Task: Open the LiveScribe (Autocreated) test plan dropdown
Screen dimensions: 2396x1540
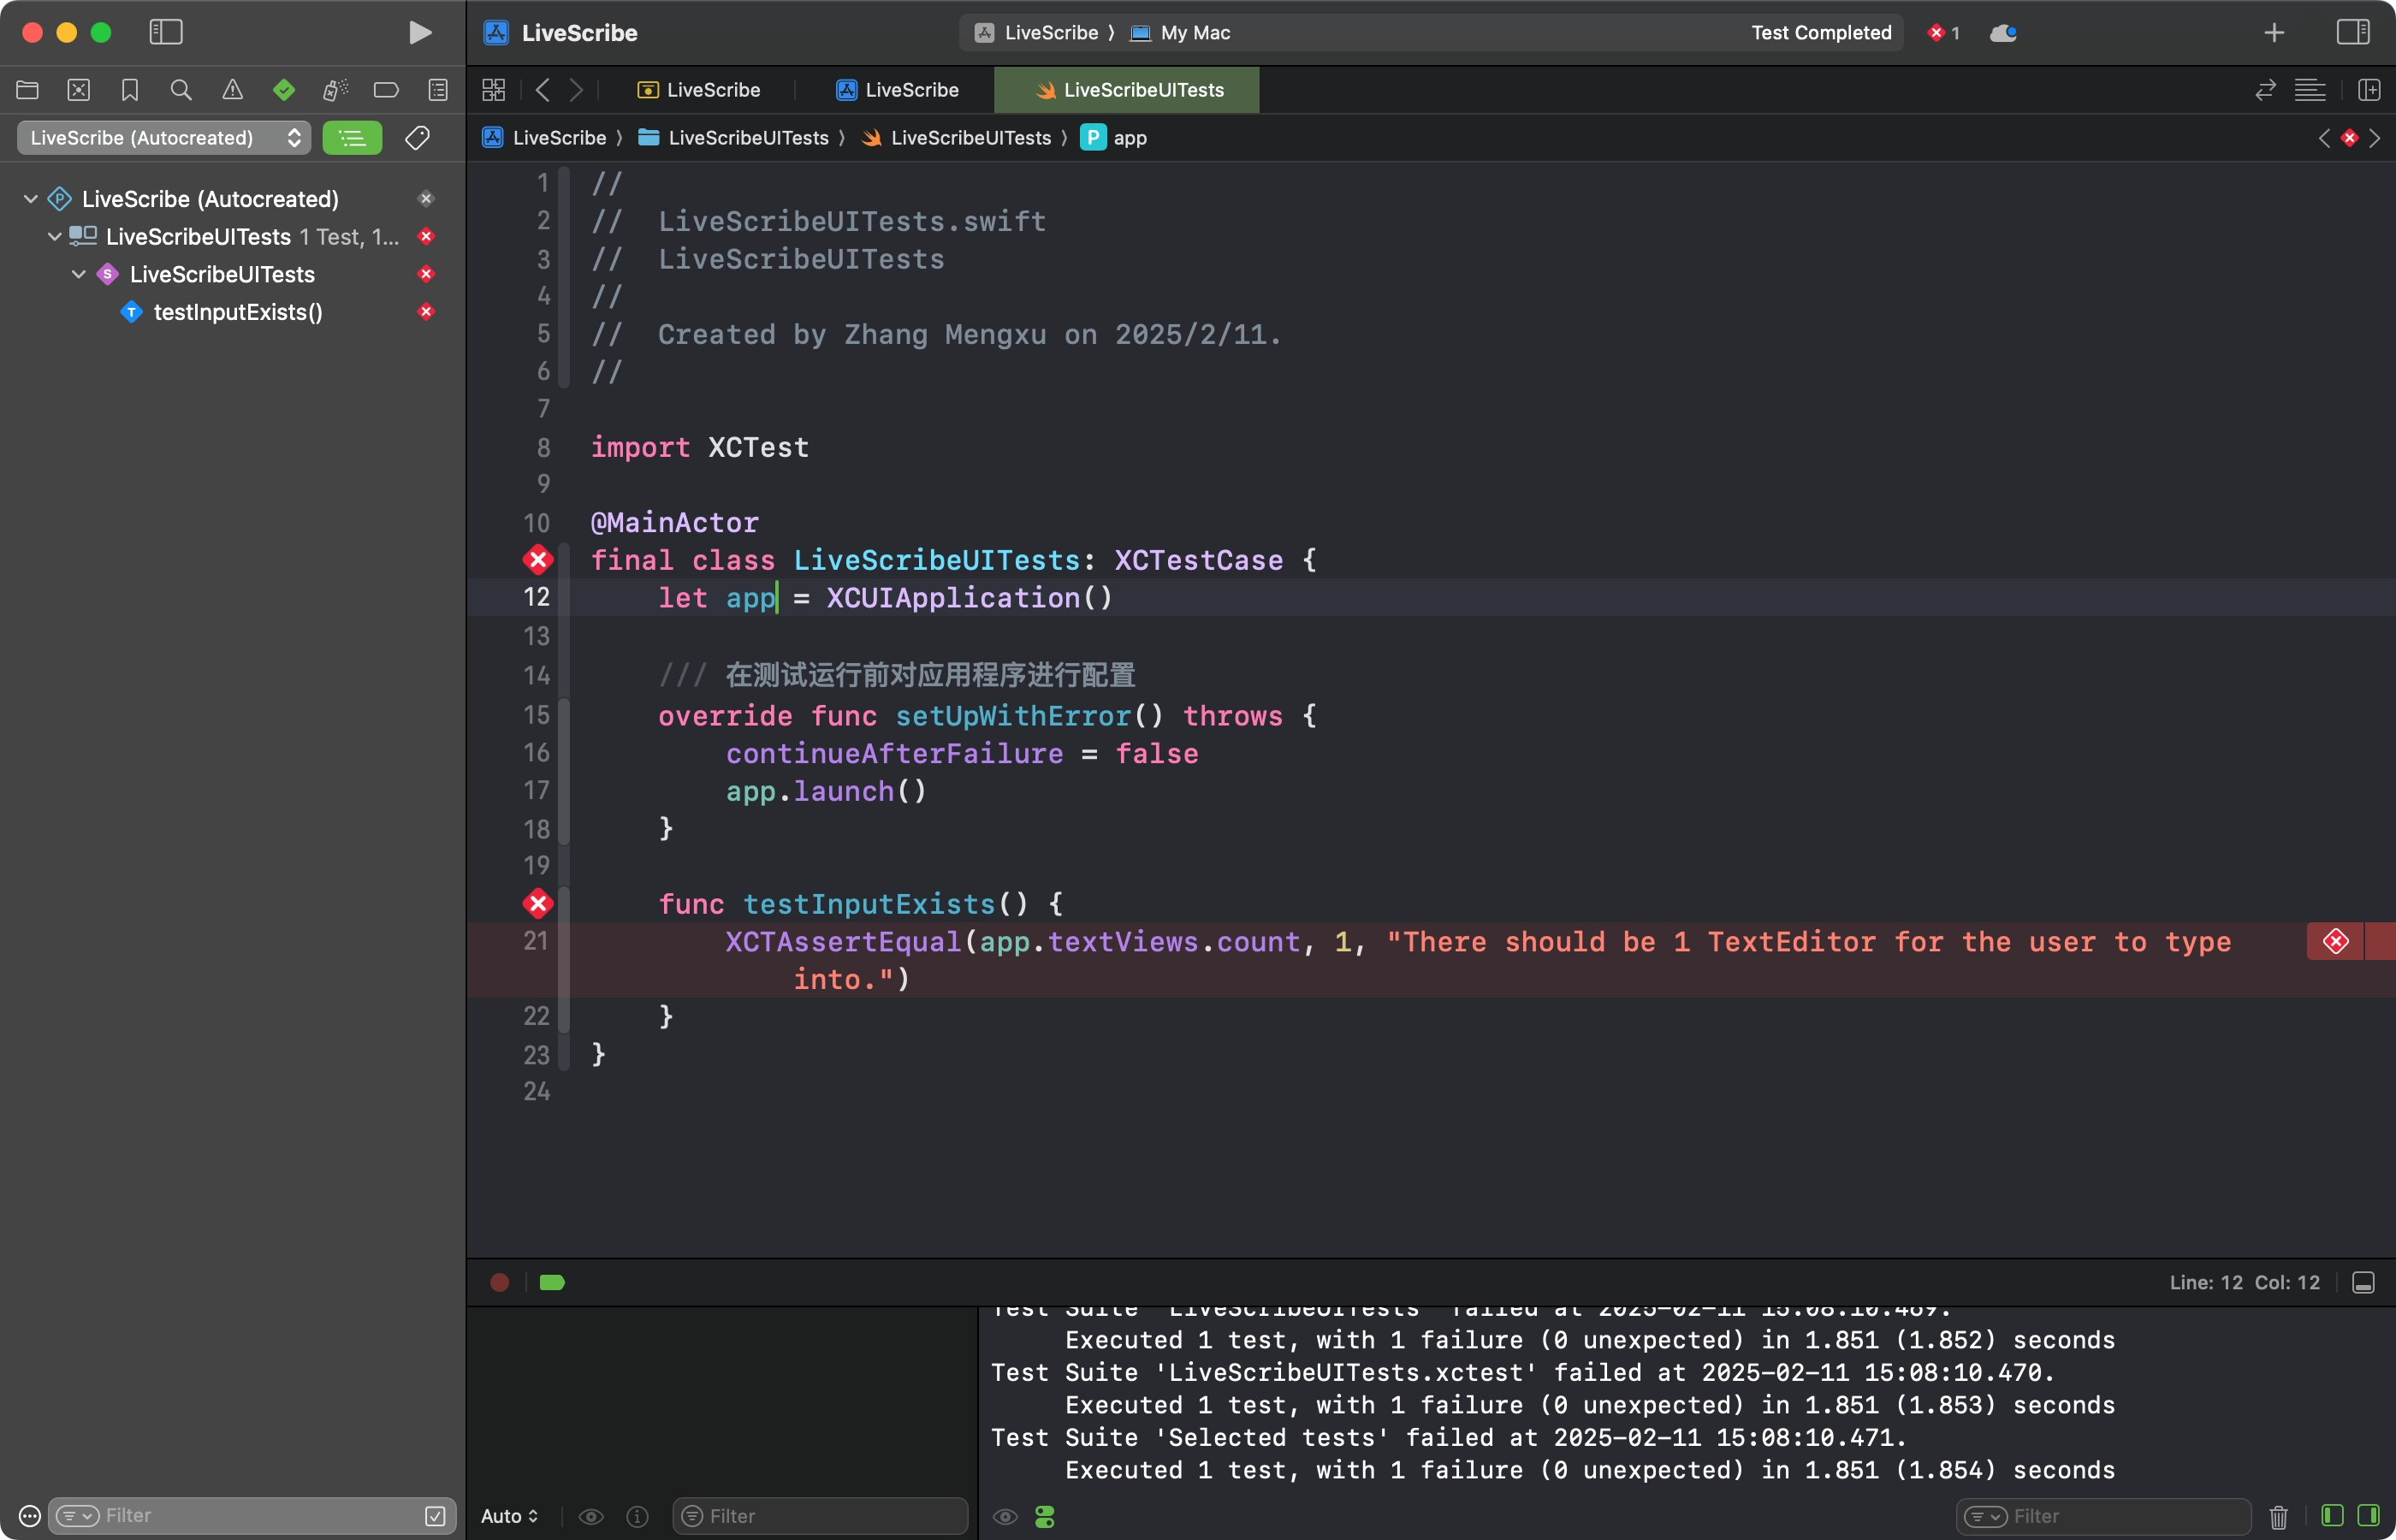Action: coord(164,137)
